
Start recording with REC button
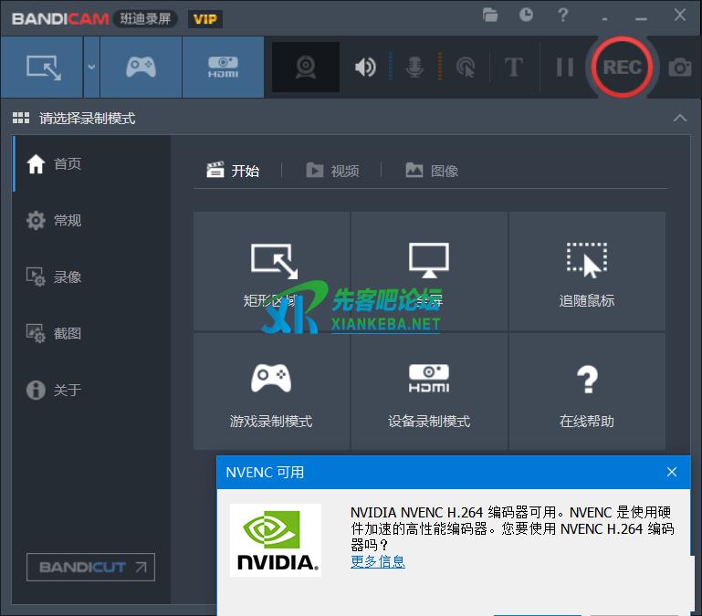point(622,68)
